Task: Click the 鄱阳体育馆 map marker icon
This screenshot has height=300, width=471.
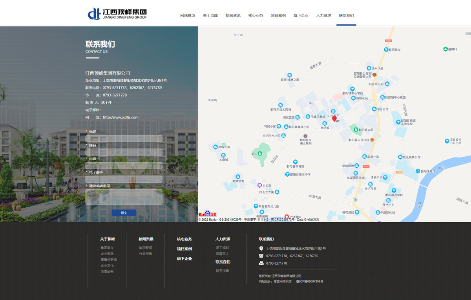Action: [x=417, y=171]
